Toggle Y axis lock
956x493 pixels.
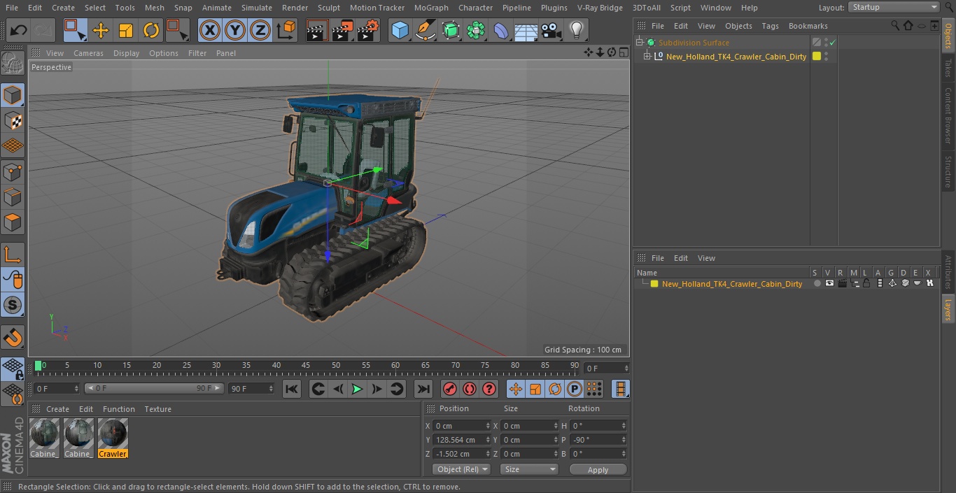(235, 31)
